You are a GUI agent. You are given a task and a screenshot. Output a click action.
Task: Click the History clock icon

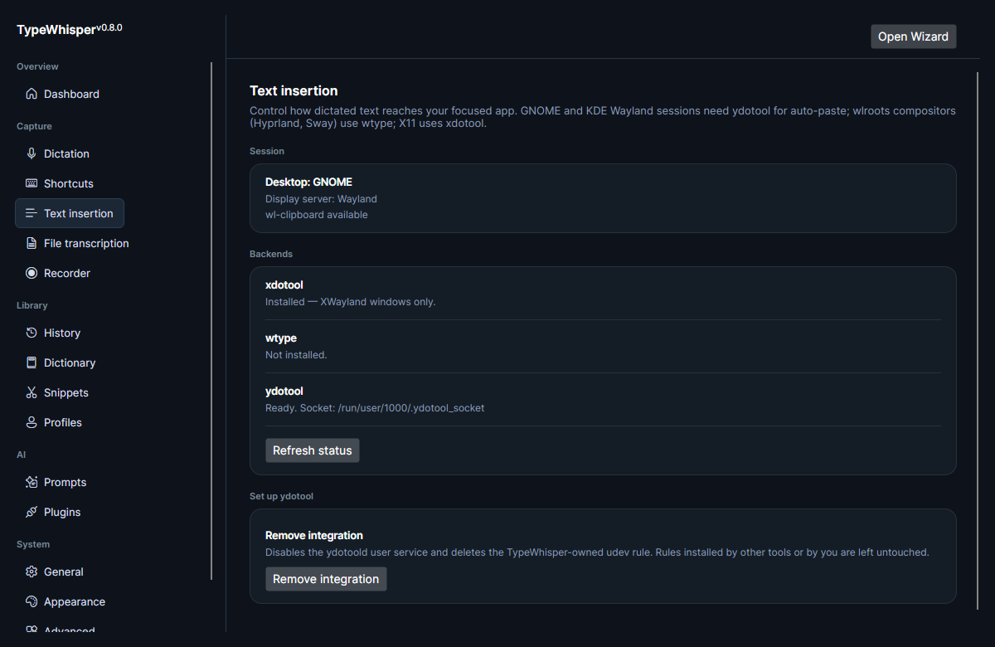click(32, 333)
